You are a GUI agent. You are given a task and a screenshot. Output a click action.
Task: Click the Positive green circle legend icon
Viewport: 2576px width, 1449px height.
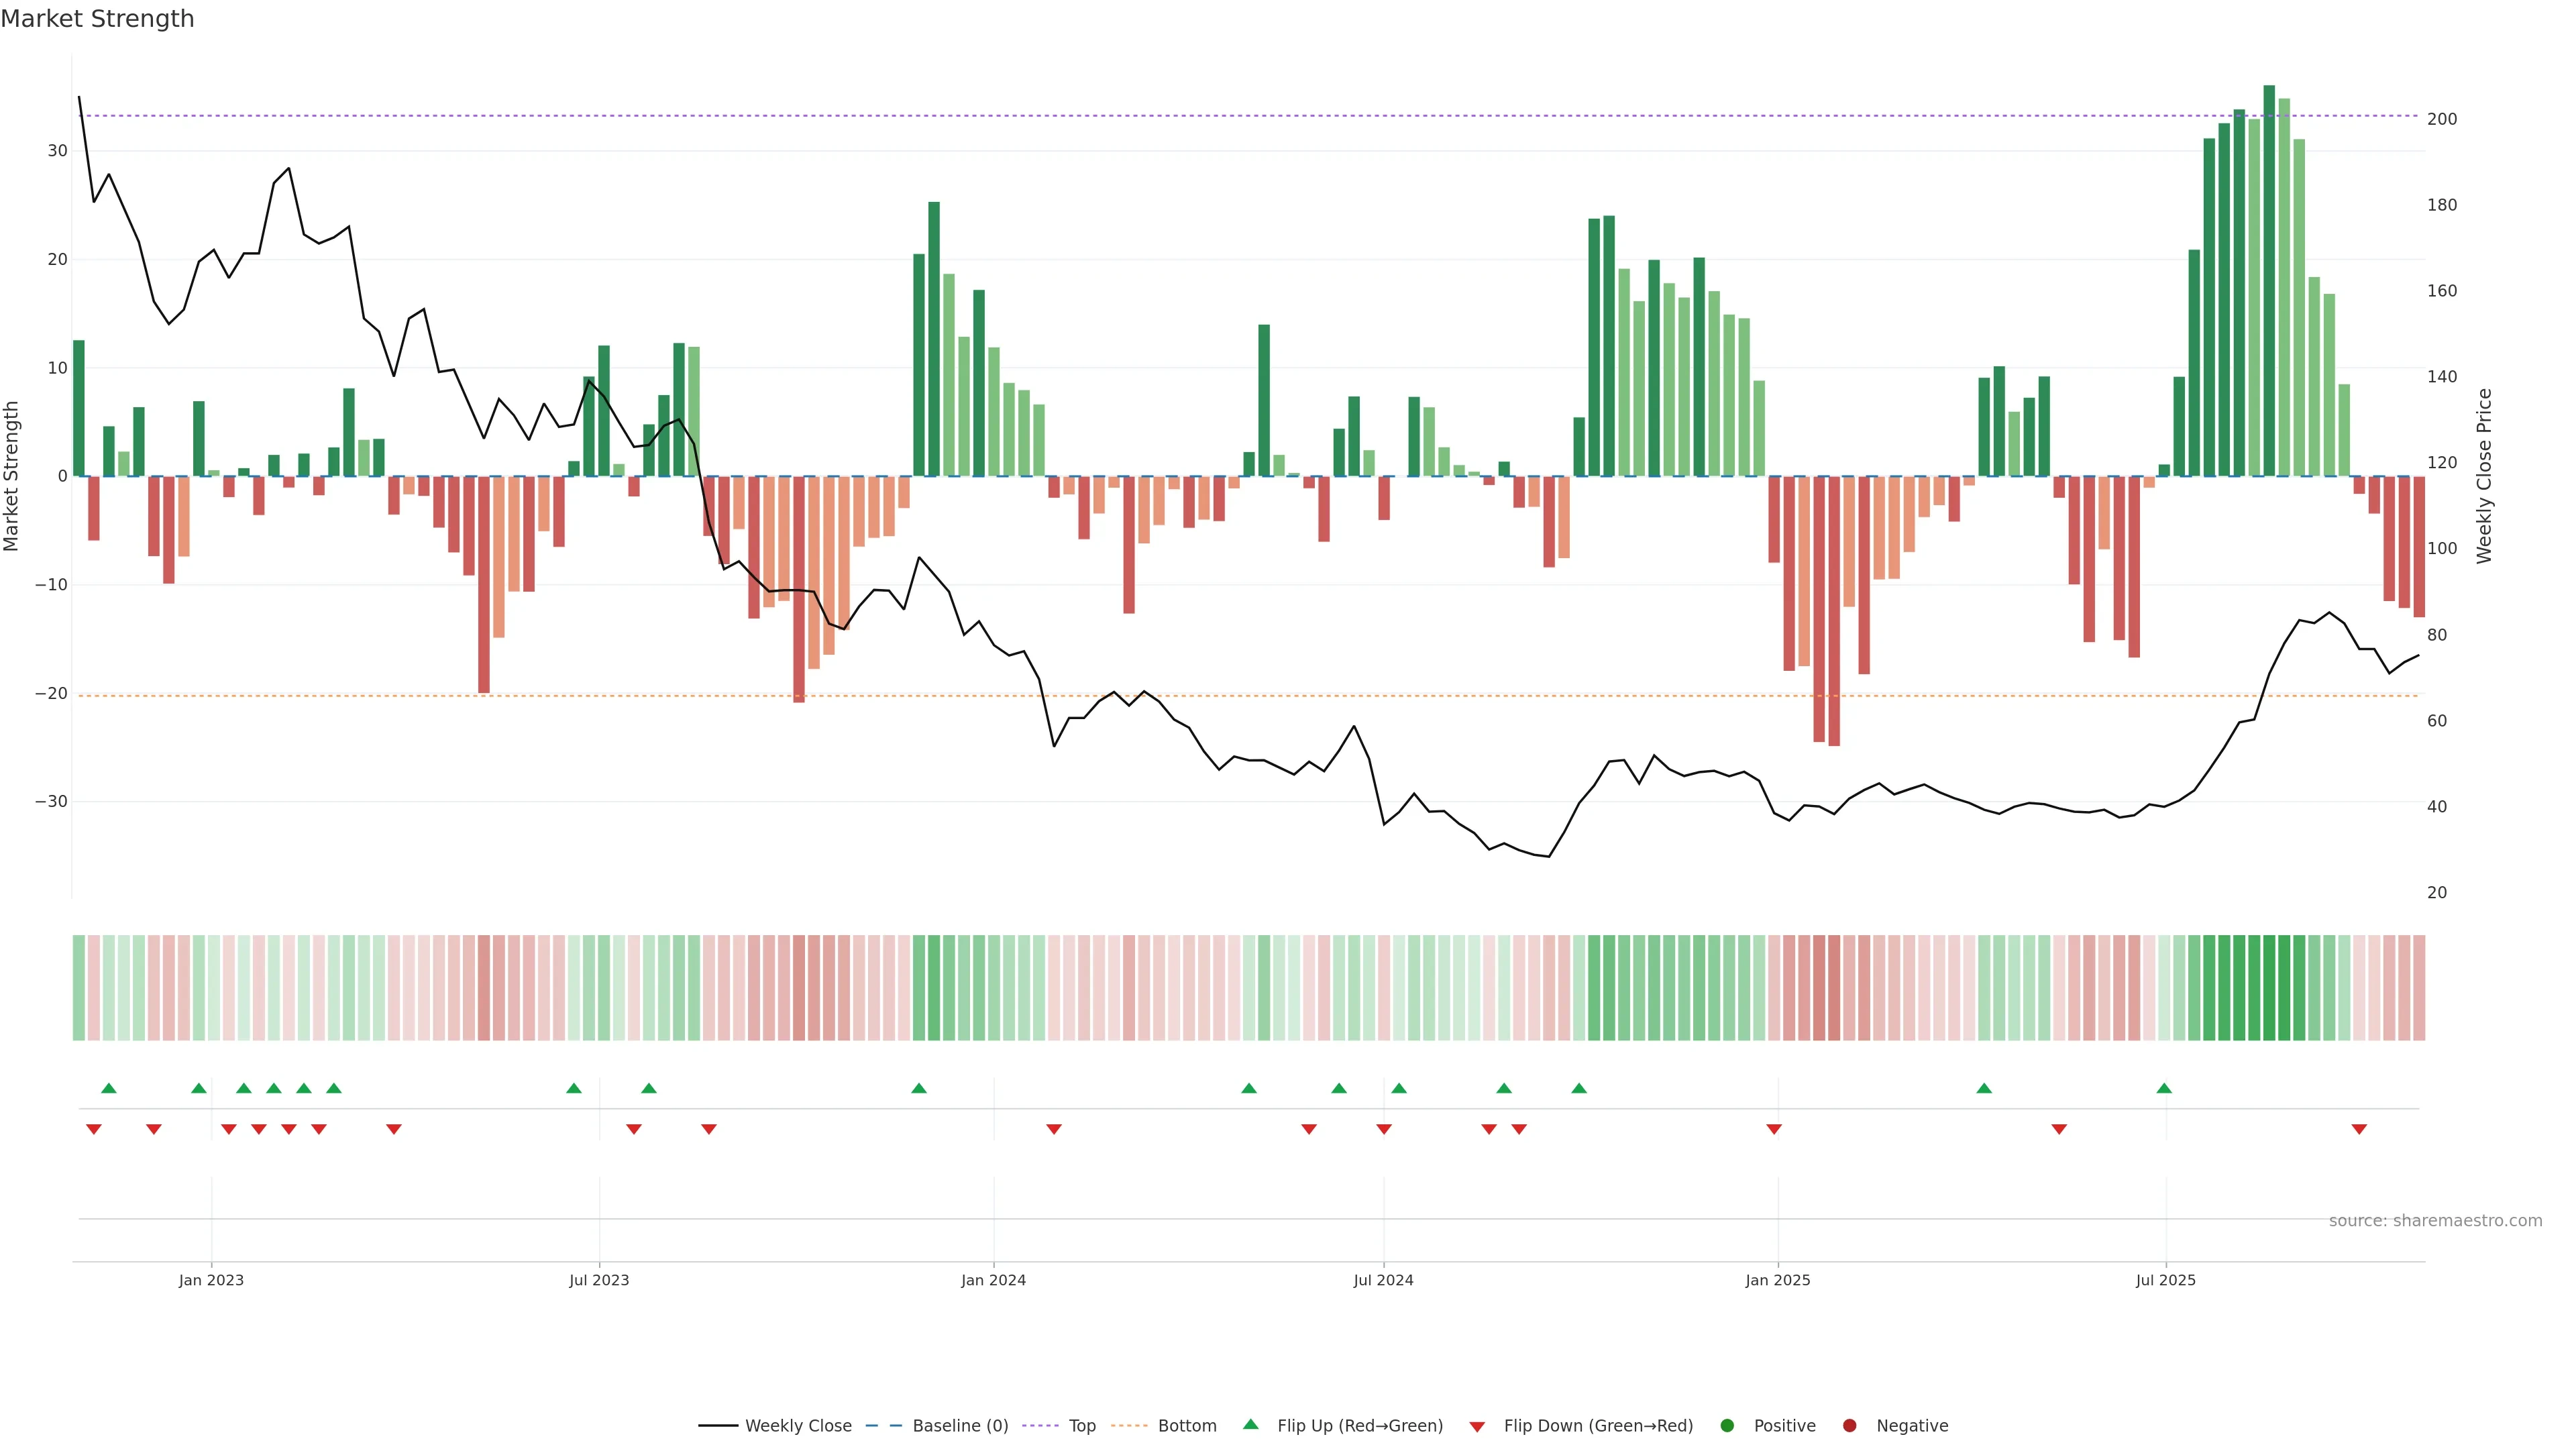coord(1726,1425)
